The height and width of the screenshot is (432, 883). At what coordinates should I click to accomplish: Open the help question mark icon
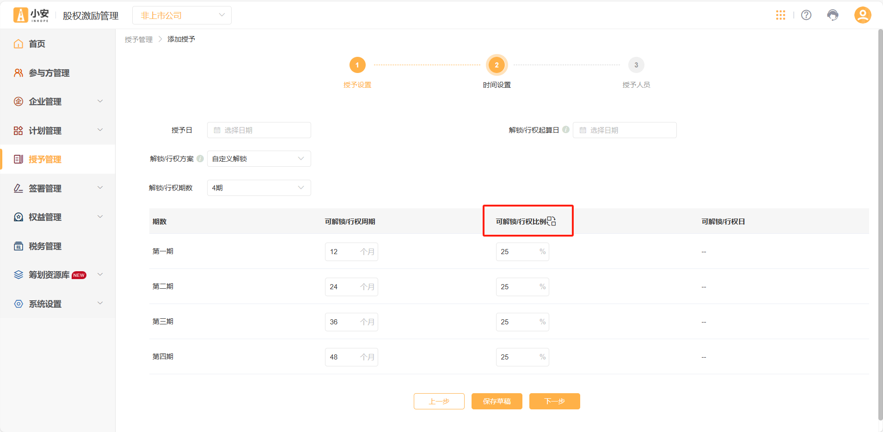tap(806, 15)
